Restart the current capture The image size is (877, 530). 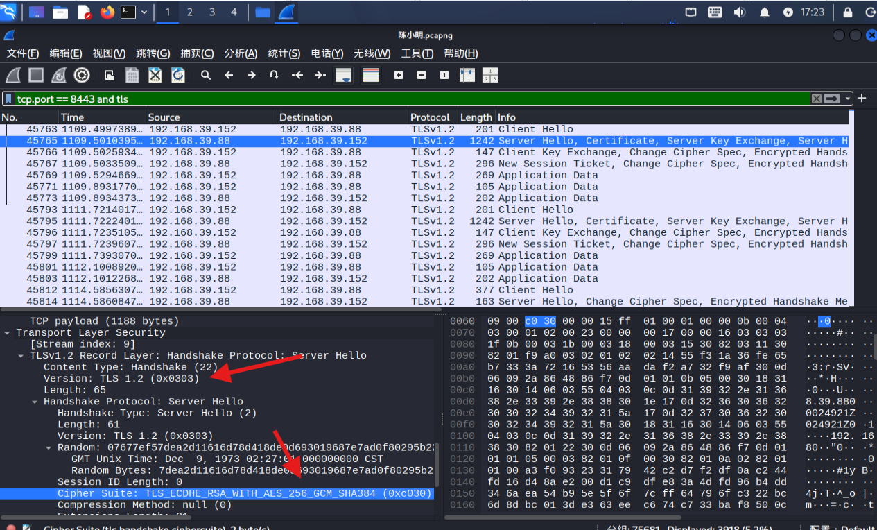pos(59,75)
